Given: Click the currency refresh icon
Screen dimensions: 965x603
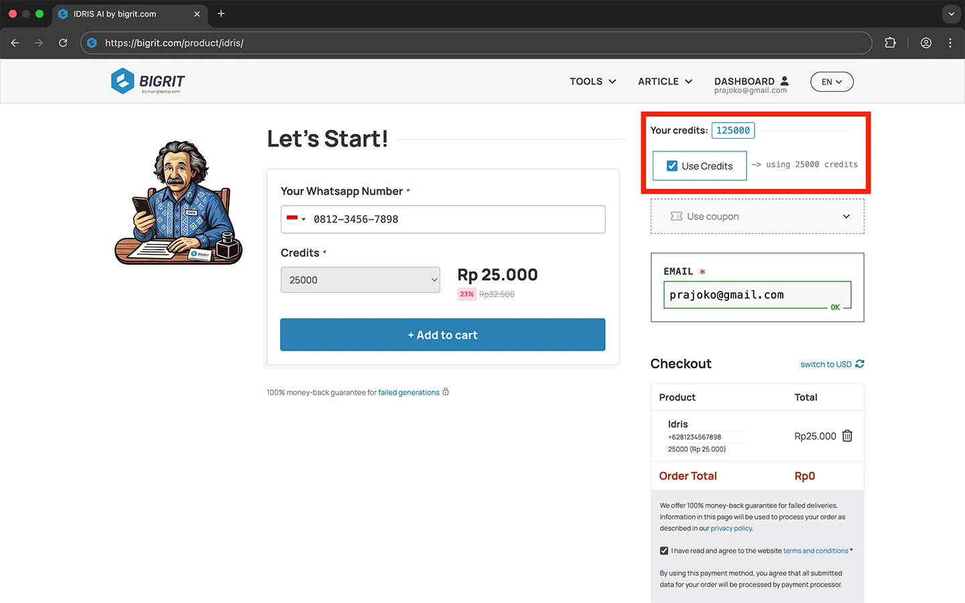Looking at the screenshot, I should pyautogui.click(x=860, y=364).
